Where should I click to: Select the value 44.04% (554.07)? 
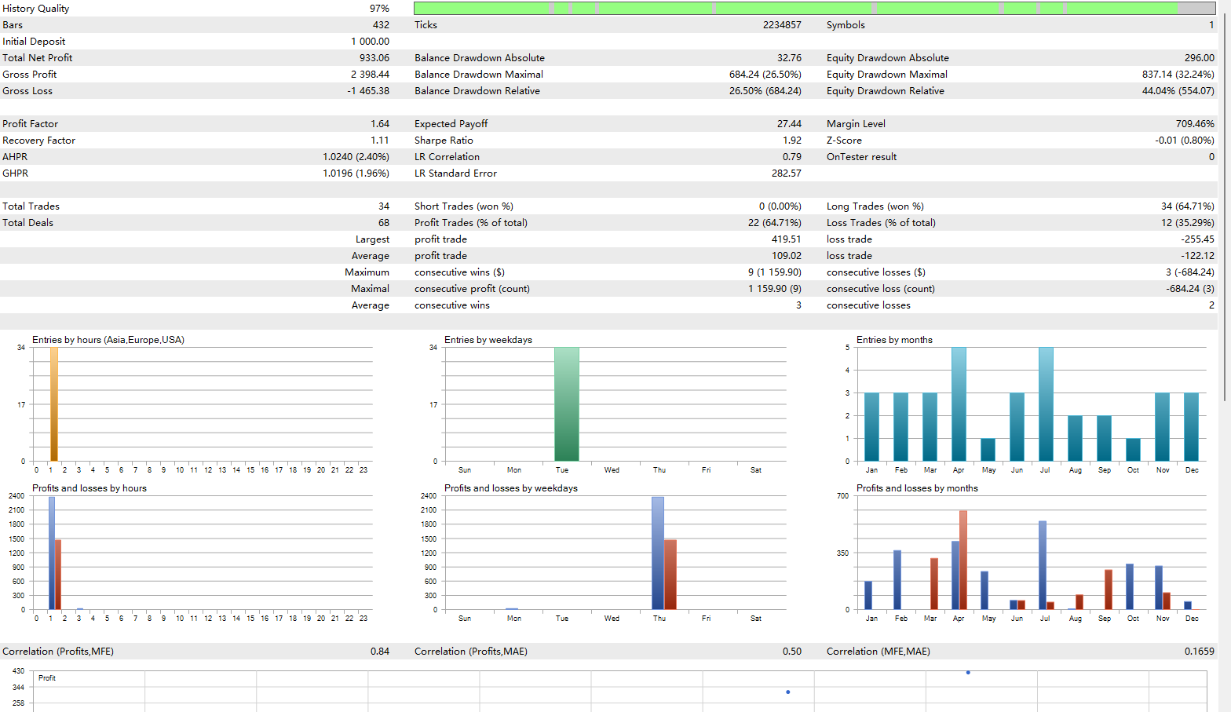(1178, 90)
